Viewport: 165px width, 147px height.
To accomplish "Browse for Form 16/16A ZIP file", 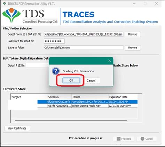I will [x=133, y=34].
